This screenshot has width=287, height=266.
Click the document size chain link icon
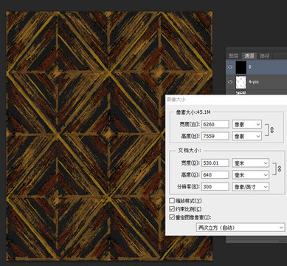pyautogui.click(x=279, y=169)
